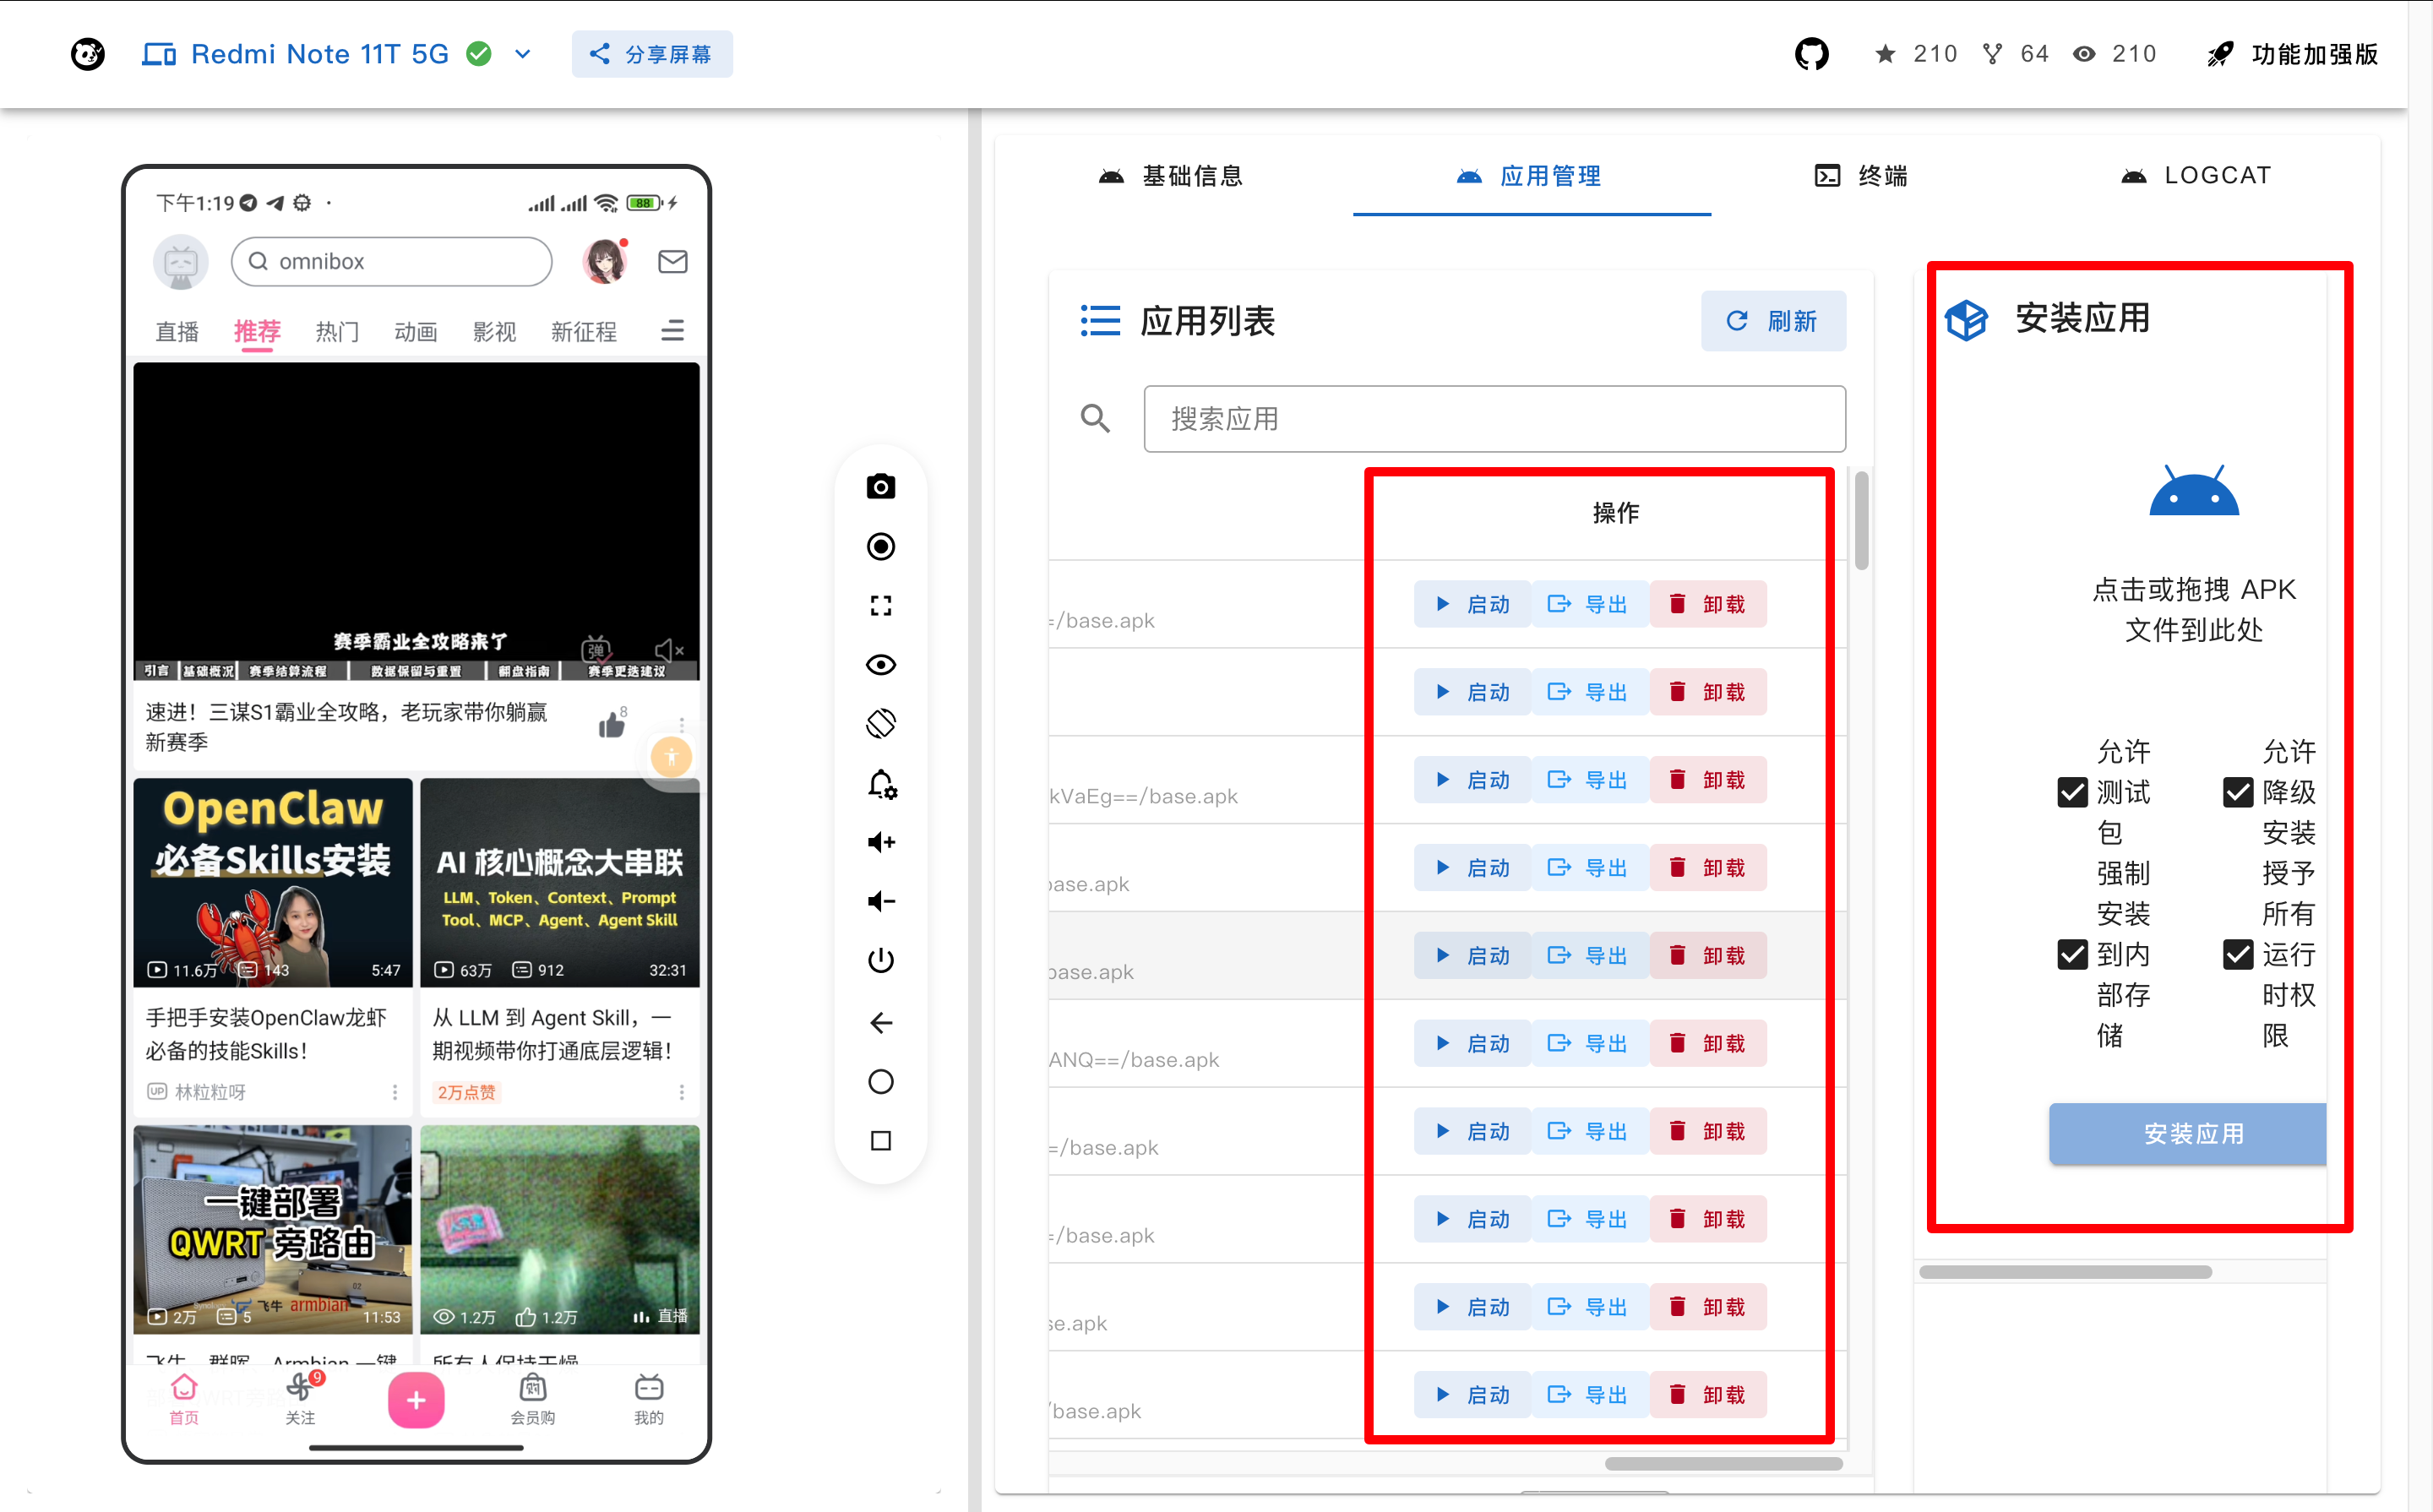Click the 分享屏幕 share screen button
This screenshot has width=2433, height=1512.
tap(652, 54)
